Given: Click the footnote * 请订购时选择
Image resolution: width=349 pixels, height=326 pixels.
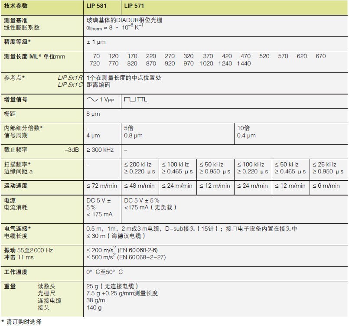Looking at the screenshot, I should (x=21, y=322).
